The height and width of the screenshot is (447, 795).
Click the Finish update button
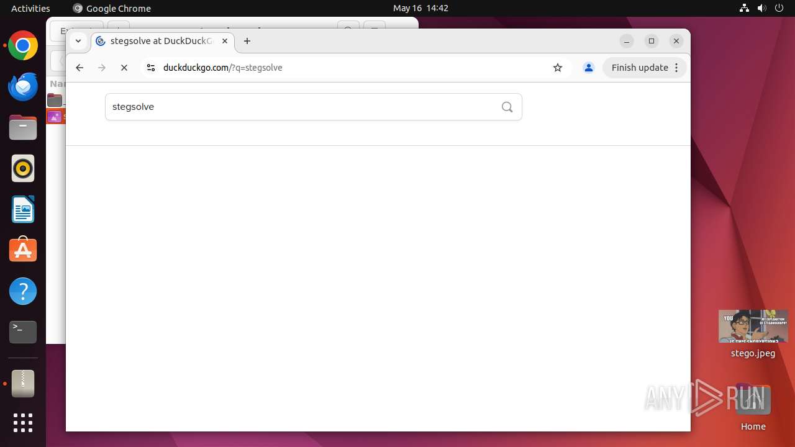(645, 68)
